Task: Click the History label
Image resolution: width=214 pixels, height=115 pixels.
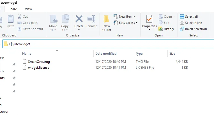Action: tap(169, 29)
